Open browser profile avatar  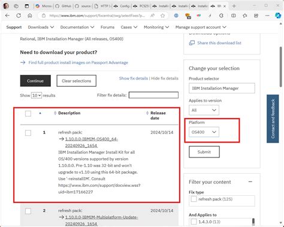[x=6, y=6]
